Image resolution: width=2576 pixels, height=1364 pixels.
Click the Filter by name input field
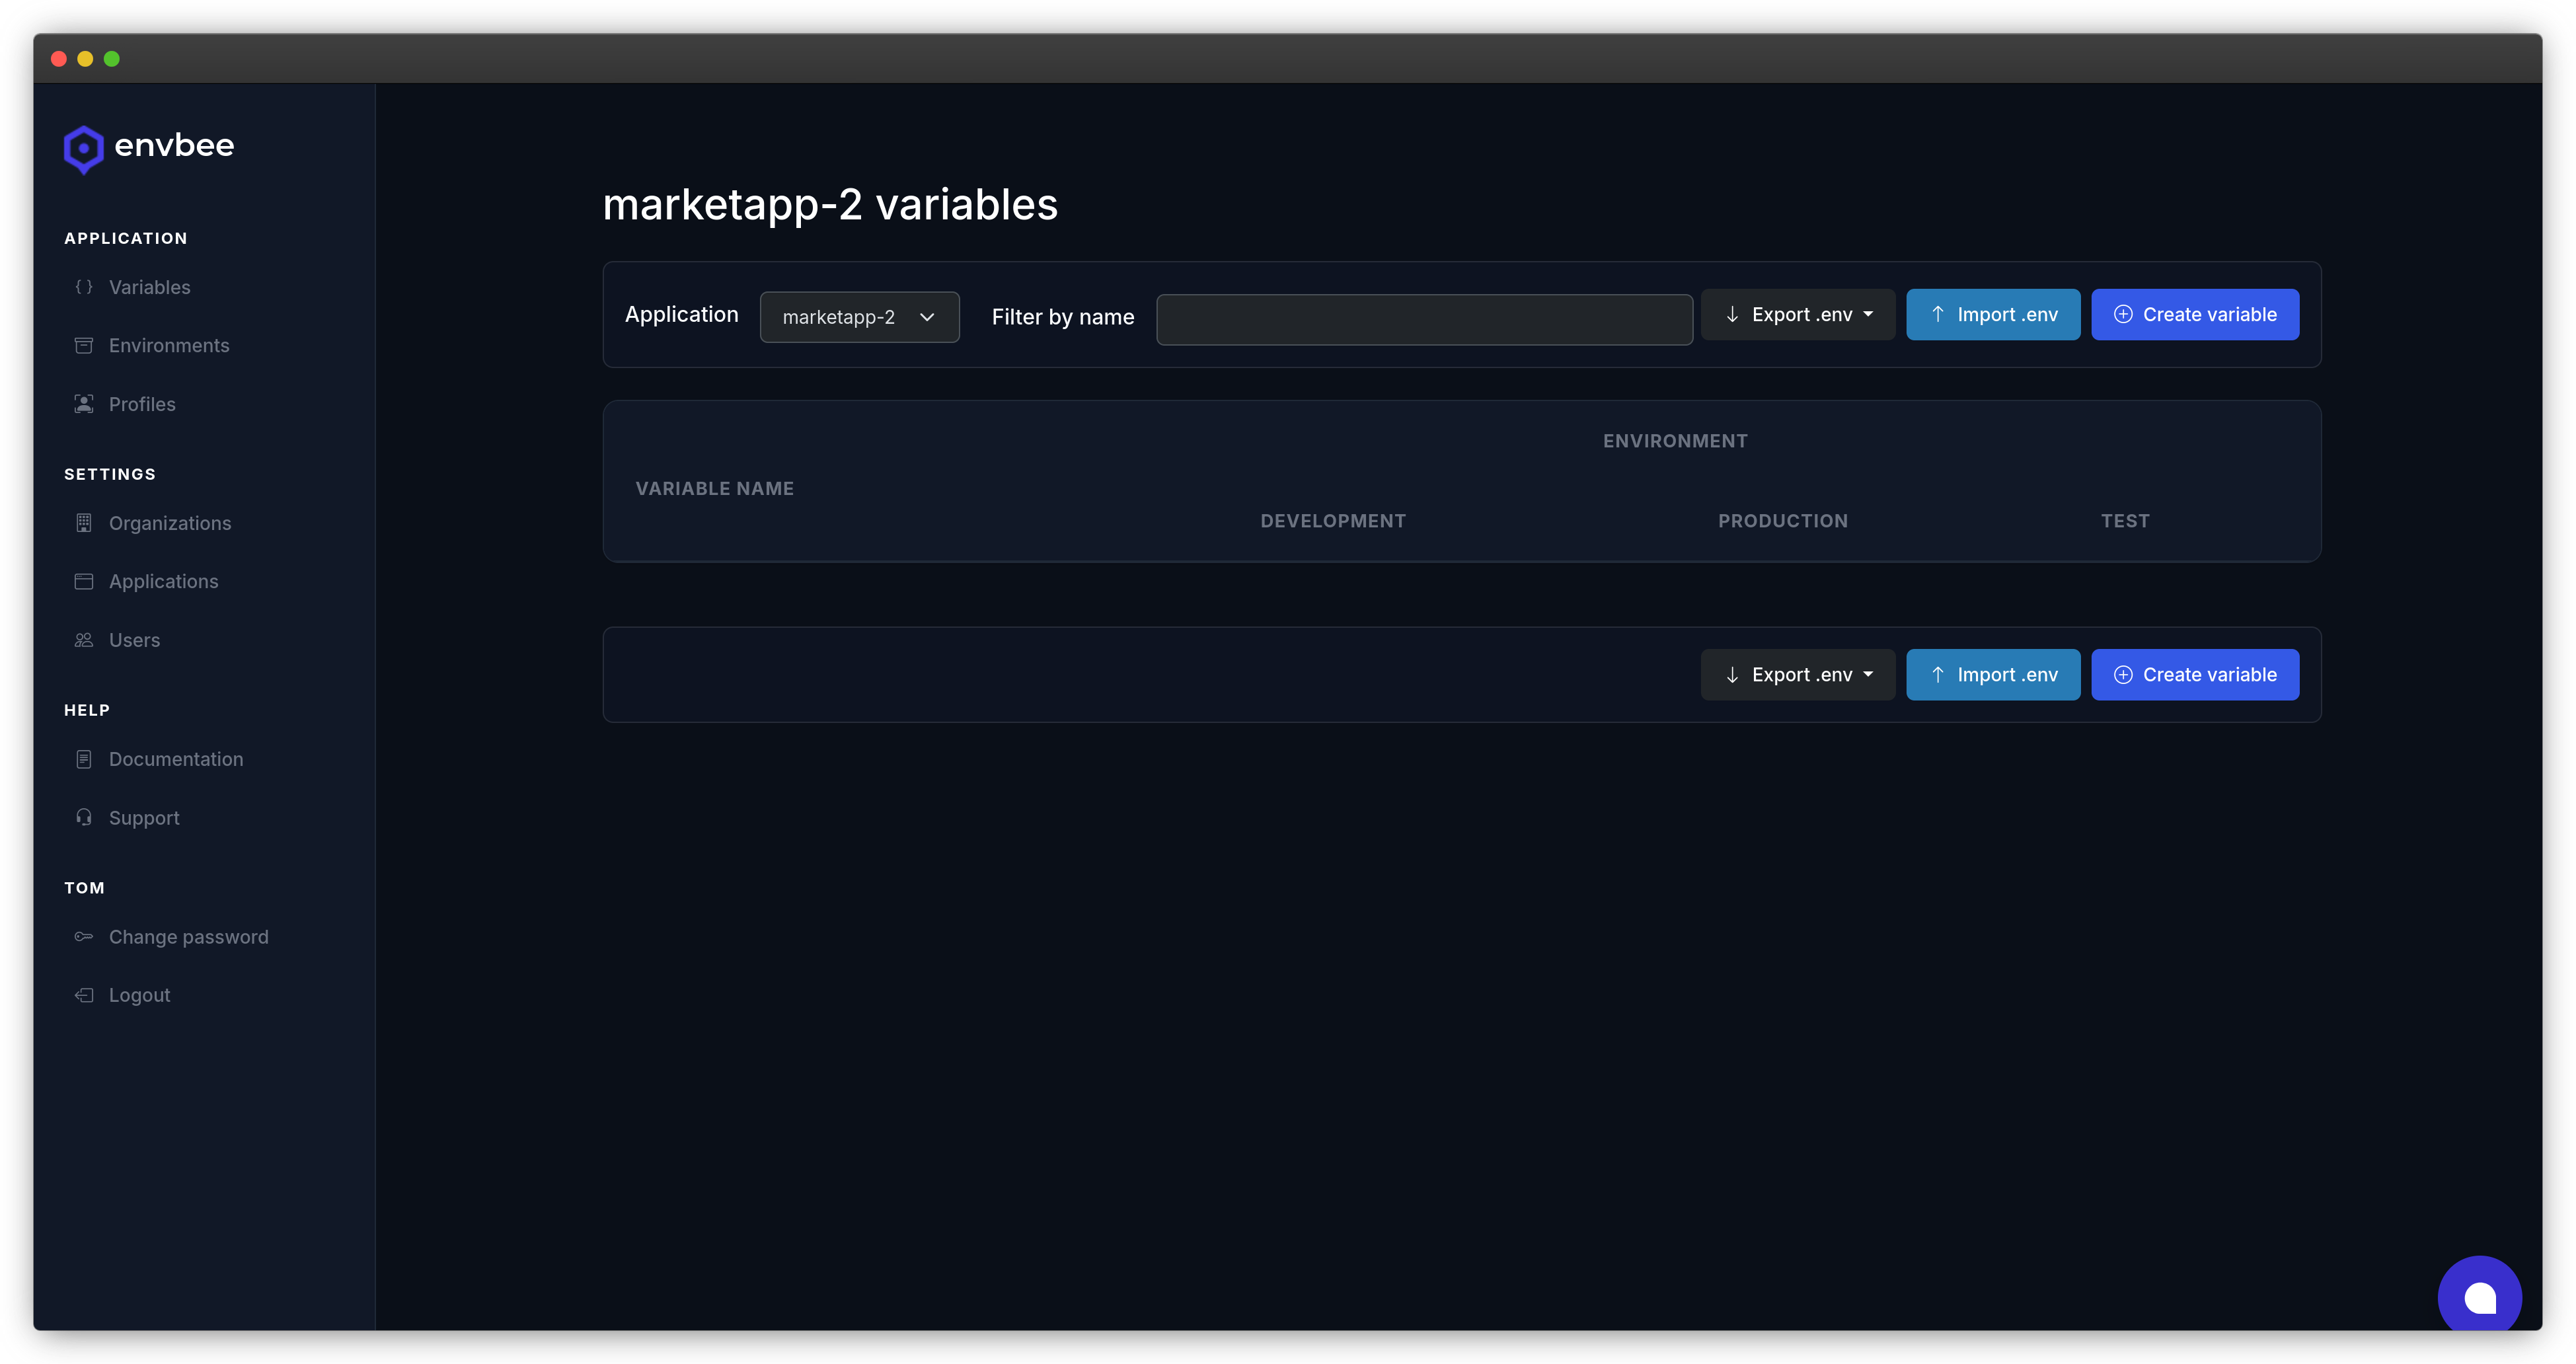(x=1423, y=319)
